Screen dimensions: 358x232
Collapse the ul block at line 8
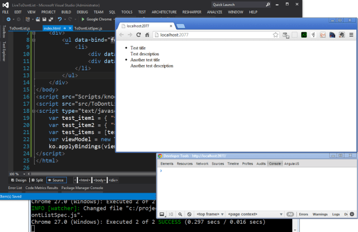pyautogui.click(x=34, y=40)
